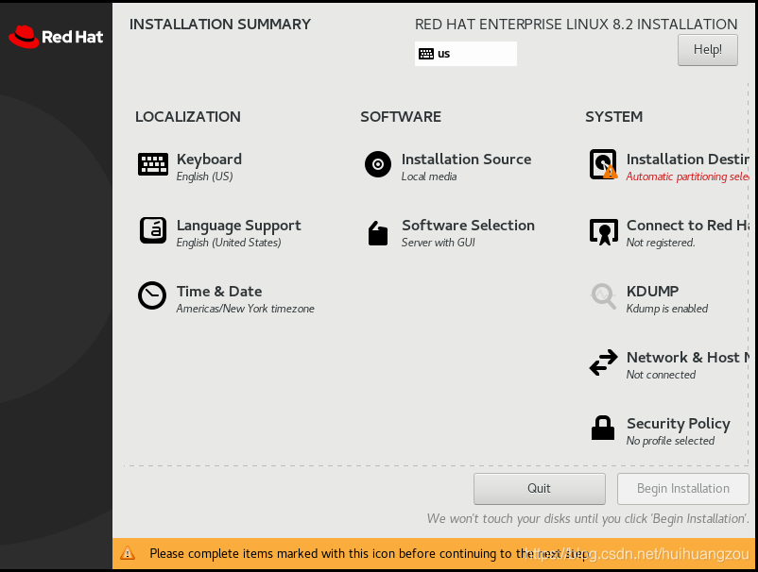Click the Quit button
This screenshot has width=758, height=572.
[539, 489]
